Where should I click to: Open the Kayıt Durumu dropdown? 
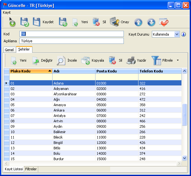177,34
